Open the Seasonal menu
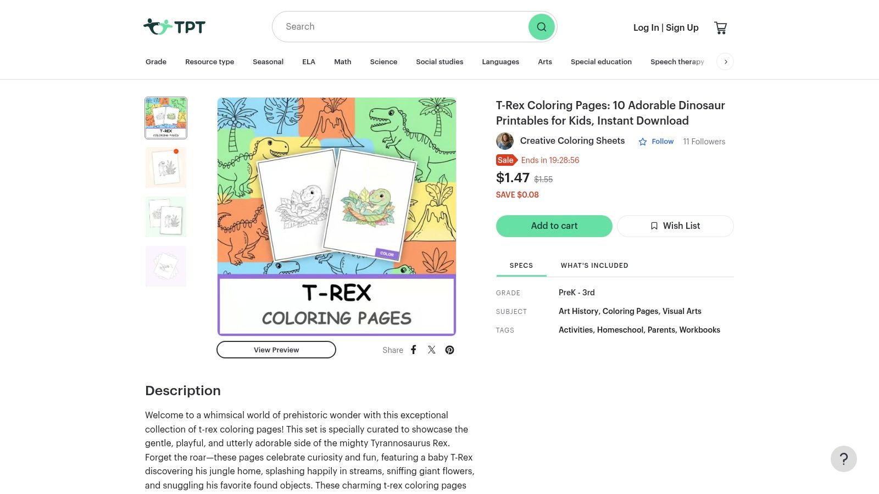This screenshot has width=879, height=494. point(268,61)
